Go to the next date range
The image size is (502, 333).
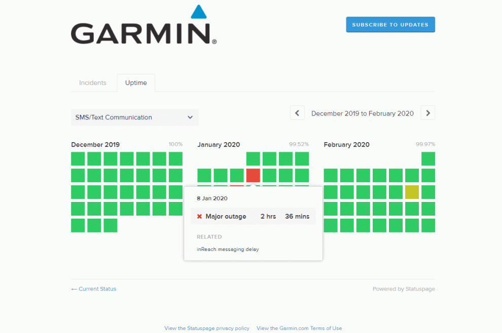point(428,113)
